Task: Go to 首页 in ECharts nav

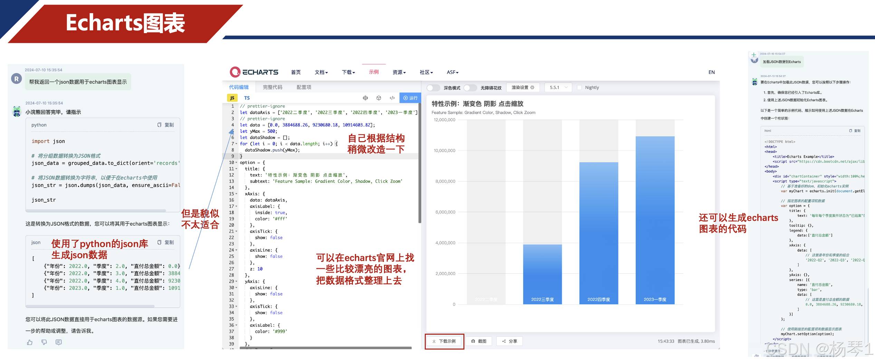Action: 296,72
